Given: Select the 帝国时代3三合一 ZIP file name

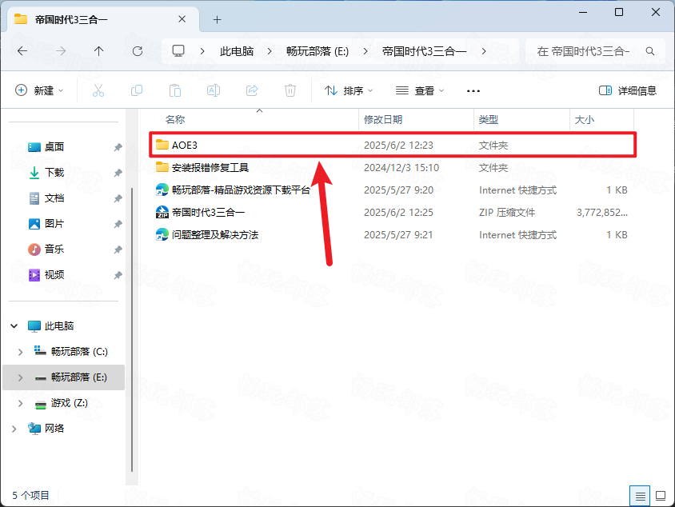Looking at the screenshot, I should (209, 212).
